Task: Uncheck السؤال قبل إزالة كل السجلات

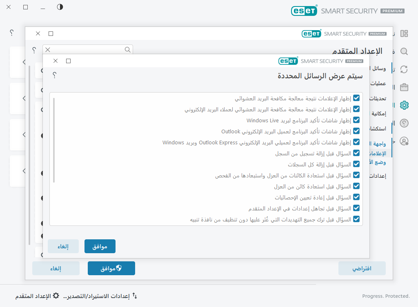Action: [356, 164]
